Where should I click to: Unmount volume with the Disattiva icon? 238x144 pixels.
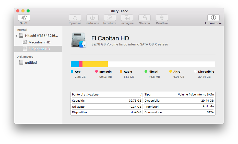(x=162, y=18)
